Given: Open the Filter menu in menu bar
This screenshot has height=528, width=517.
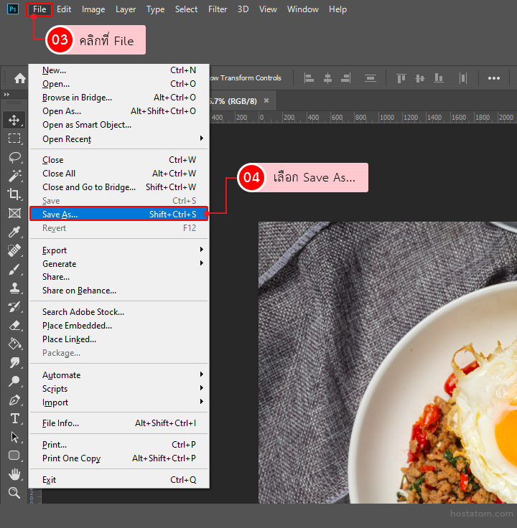Looking at the screenshot, I should [218, 9].
